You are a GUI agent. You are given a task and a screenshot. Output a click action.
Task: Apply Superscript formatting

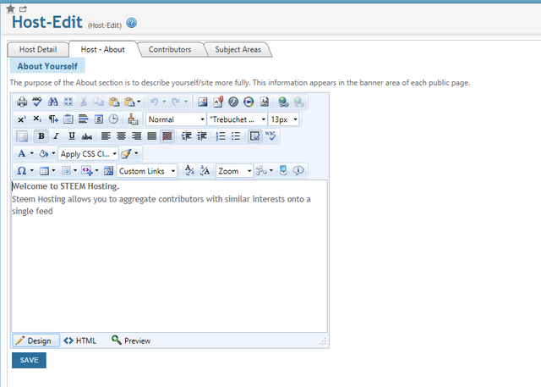(22, 119)
